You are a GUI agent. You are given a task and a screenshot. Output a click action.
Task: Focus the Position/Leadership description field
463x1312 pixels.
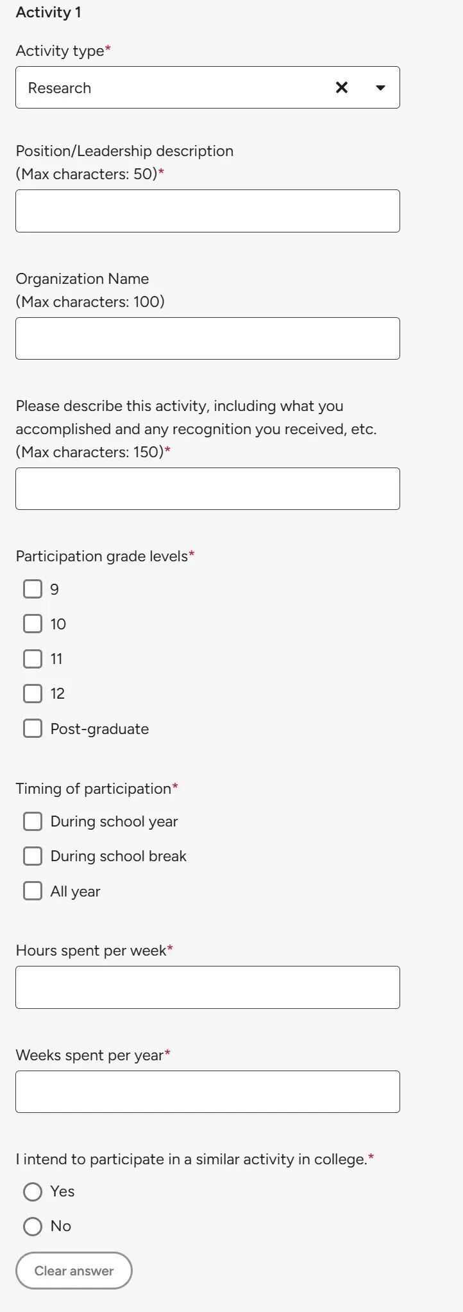[x=208, y=211]
